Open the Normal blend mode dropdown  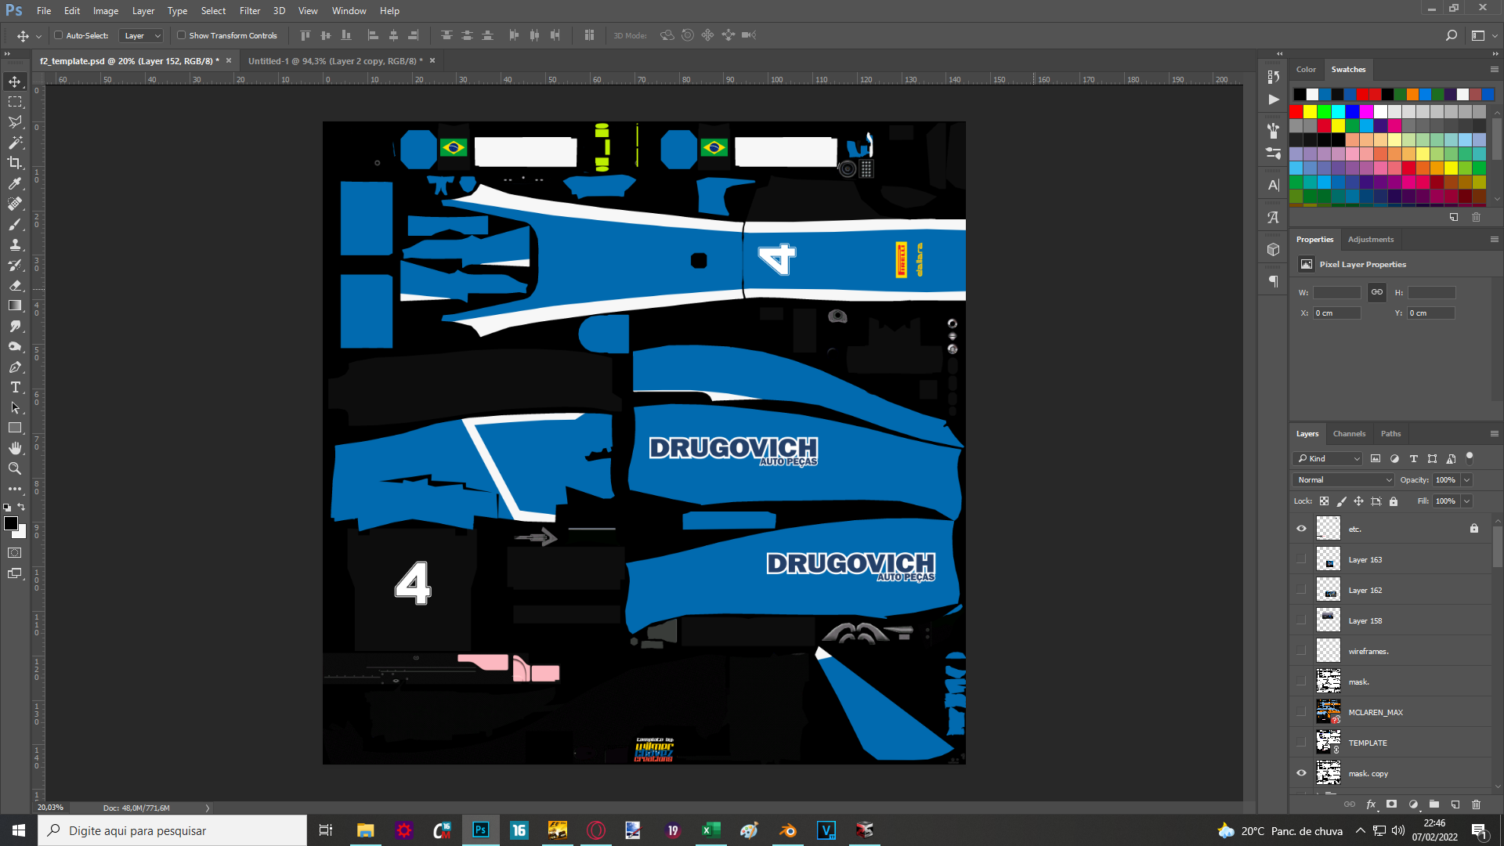(1344, 479)
